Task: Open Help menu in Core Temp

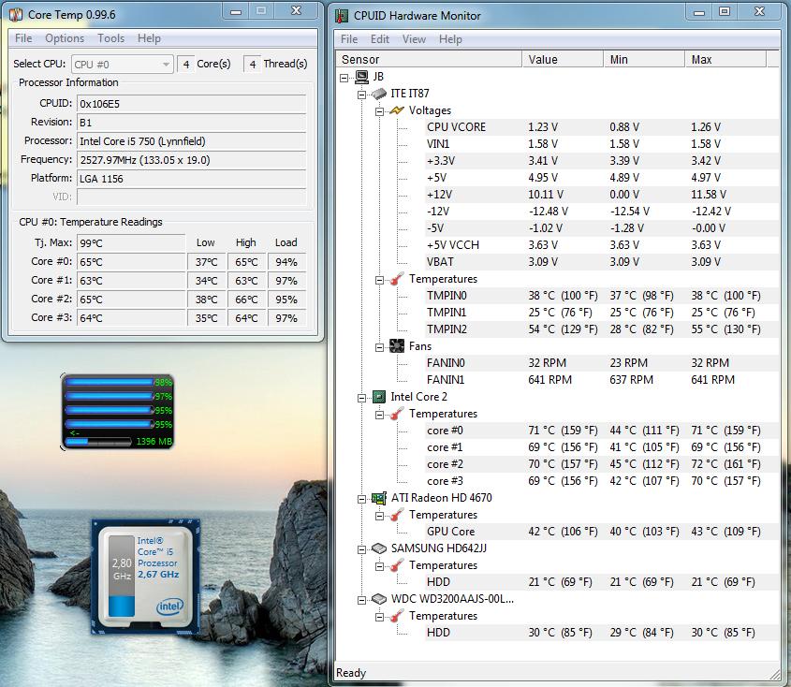Action: pyautogui.click(x=150, y=38)
